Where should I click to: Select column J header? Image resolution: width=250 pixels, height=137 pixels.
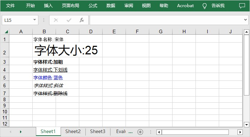(x=231, y=31)
